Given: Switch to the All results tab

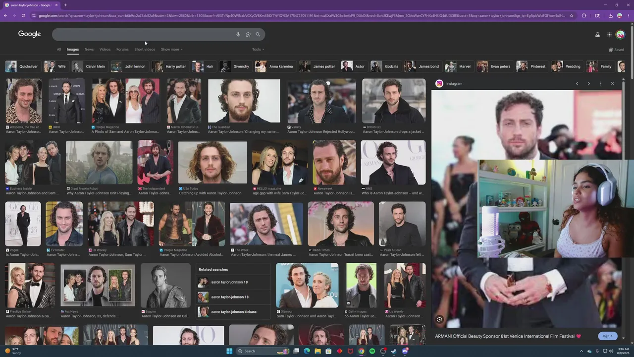Looking at the screenshot, I should (59, 49).
